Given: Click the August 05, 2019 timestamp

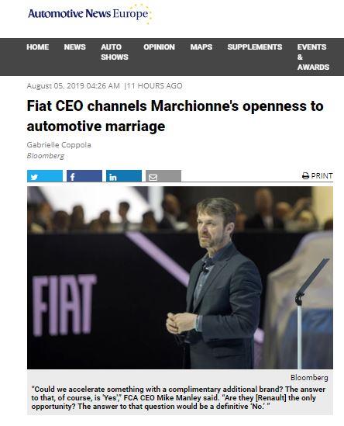Looking at the screenshot, I should pyautogui.click(x=74, y=86).
